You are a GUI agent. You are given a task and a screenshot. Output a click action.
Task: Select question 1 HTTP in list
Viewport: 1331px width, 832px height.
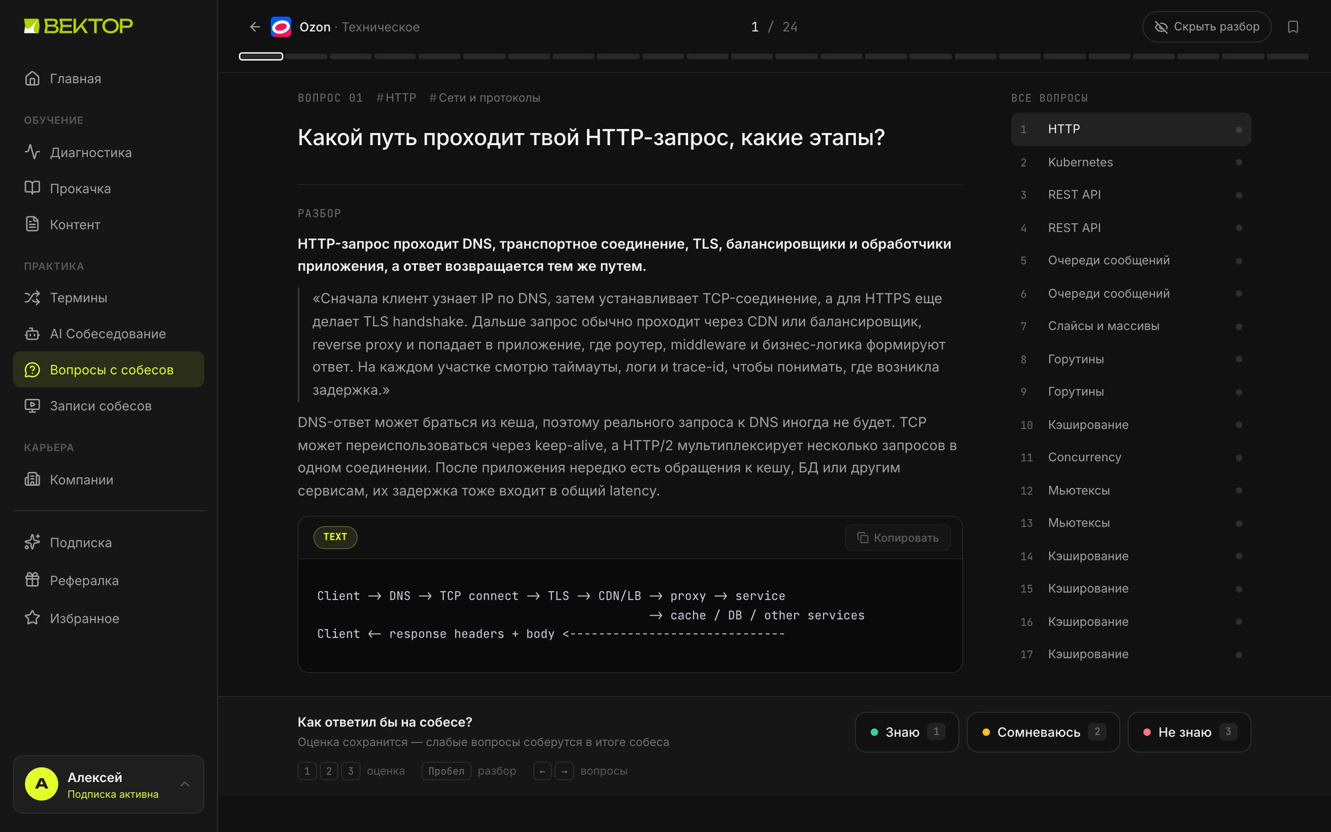pos(1131,129)
